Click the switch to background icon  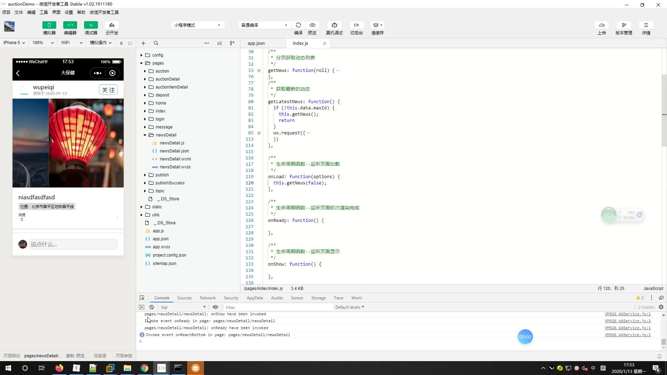[x=356, y=25]
